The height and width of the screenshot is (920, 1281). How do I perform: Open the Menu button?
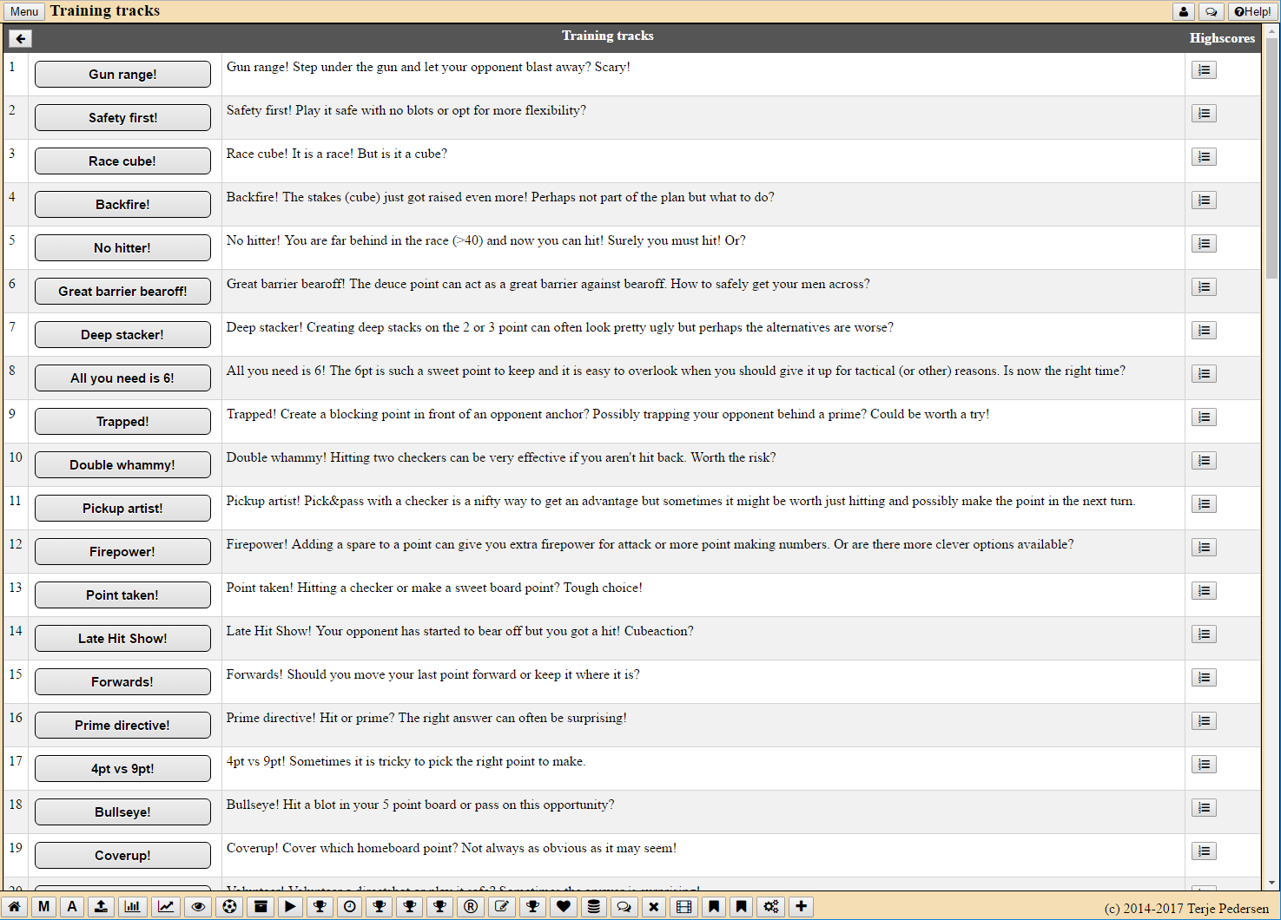point(24,11)
